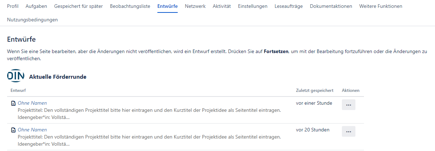This screenshot has height=151, width=435.
Task: View the Nutzungsbedingungen tab
Action: (32, 20)
